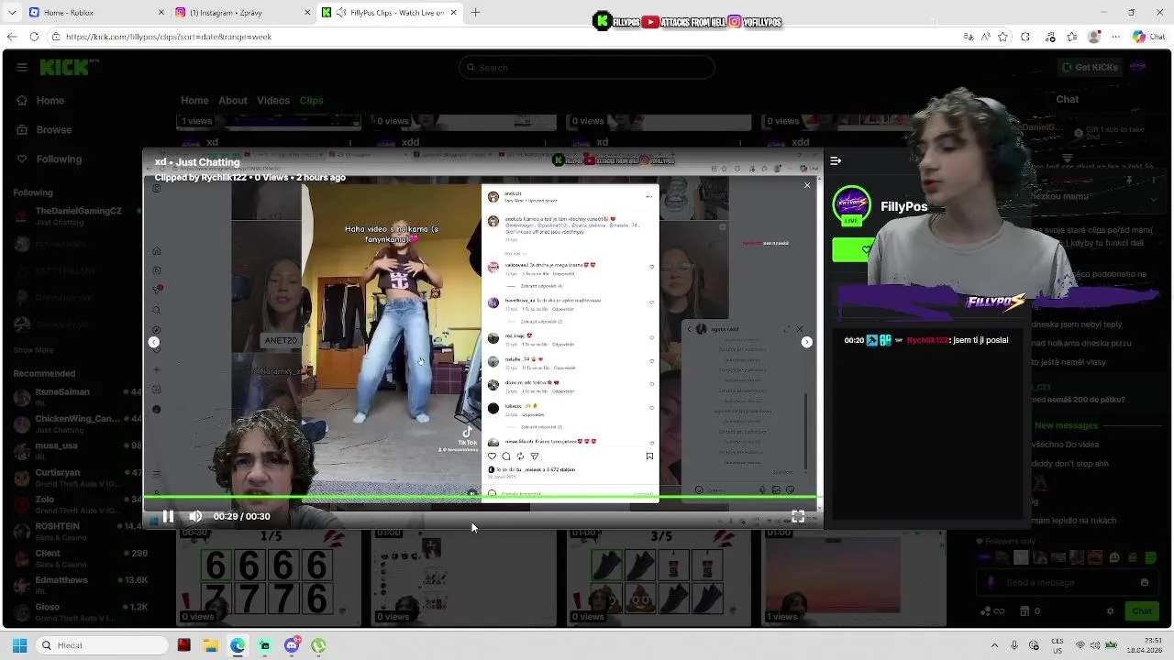Enter fullscreen for the clip

tap(798, 517)
